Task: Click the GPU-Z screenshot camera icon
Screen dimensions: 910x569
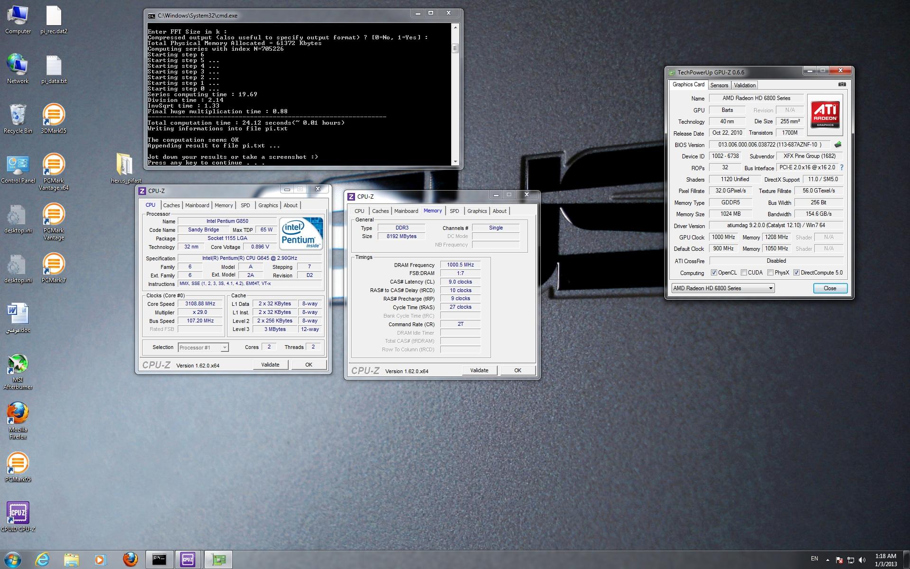Action: coord(842,84)
